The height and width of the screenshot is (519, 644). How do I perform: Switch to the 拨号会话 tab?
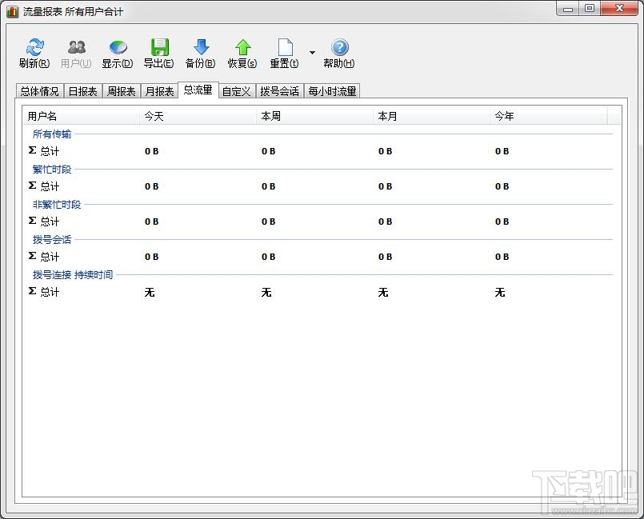point(278,90)
